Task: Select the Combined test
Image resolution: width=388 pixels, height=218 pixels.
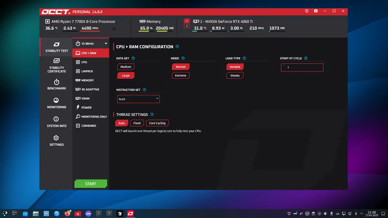Action: click(91, 126)
